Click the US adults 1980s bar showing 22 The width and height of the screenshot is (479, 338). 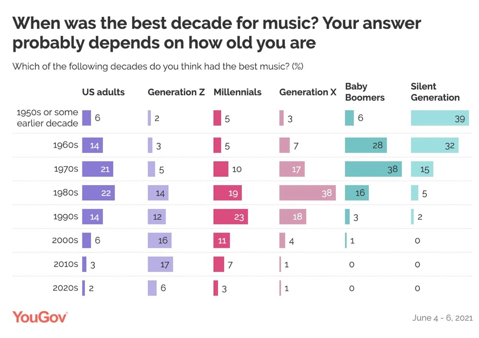pos(99,192)
